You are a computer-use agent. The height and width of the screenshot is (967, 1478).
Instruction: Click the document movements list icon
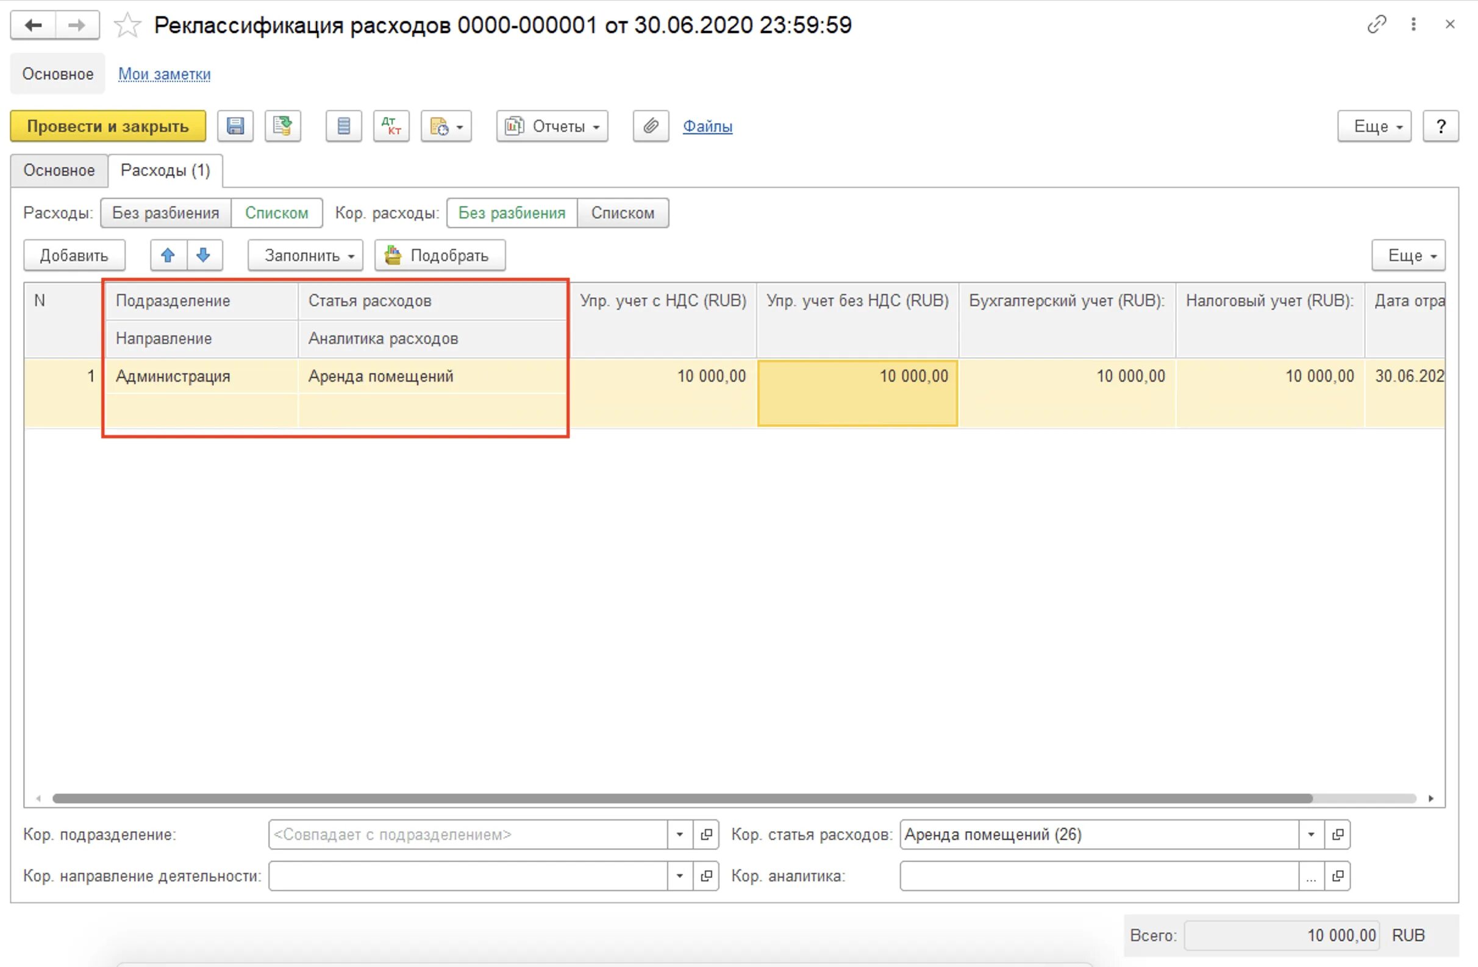point(343,127)
